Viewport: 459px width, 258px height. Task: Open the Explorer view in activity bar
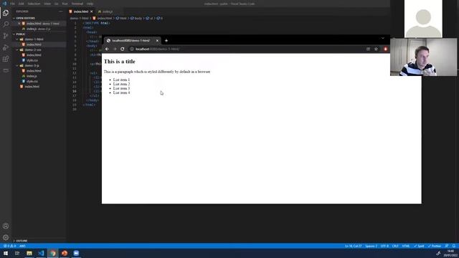pos(6,13)
